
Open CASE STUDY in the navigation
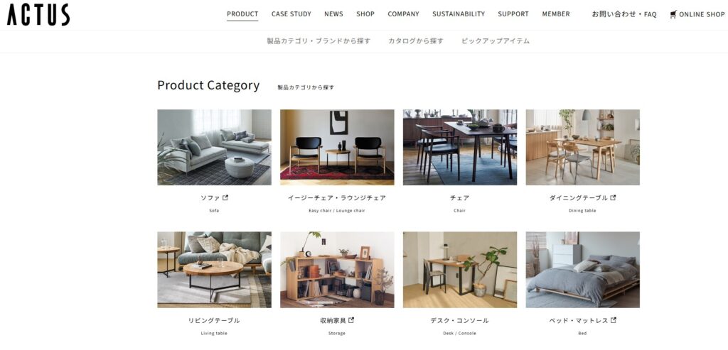pyautogui.click(x=291, y=14)
